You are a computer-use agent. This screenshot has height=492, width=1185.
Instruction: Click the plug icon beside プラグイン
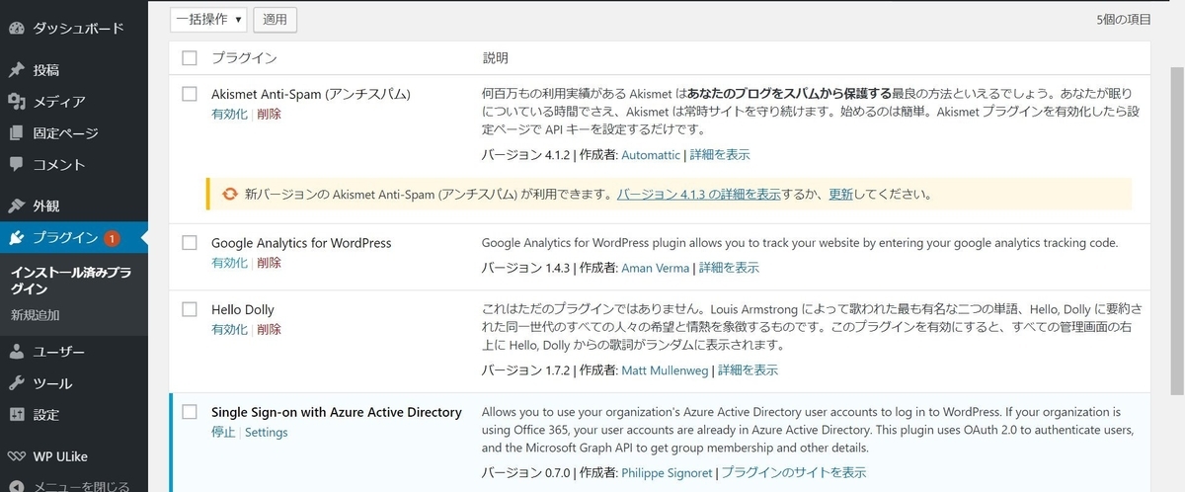(x=16, y=237)
